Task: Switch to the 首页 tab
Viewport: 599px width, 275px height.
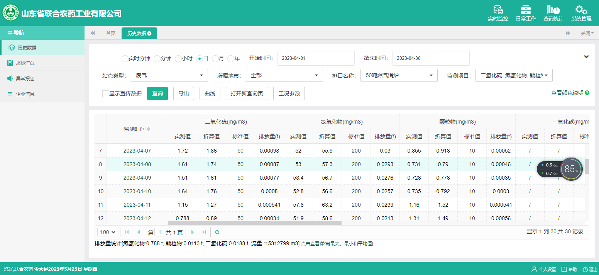Action: [x=111, y=33]
